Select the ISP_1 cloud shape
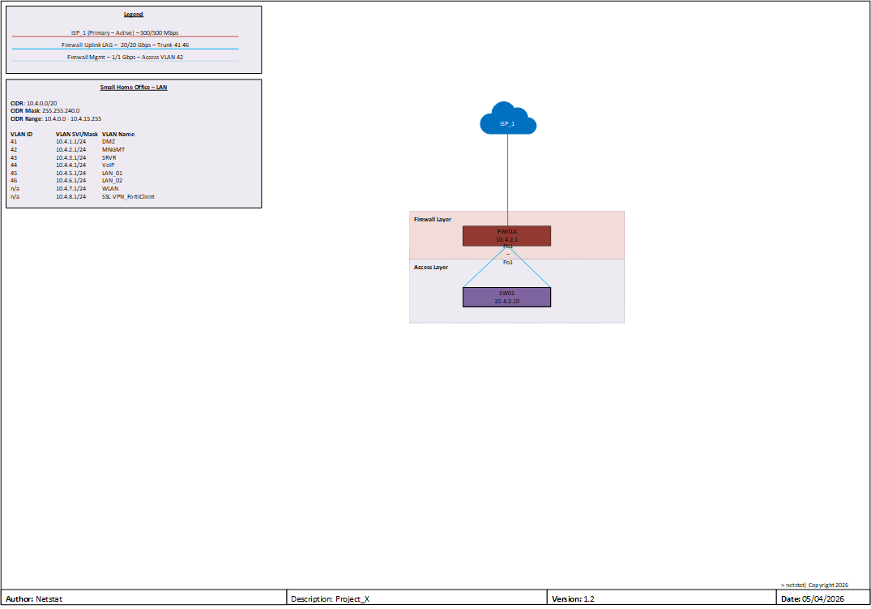This screenshot has width=871, height=609. tap(508, 118)
